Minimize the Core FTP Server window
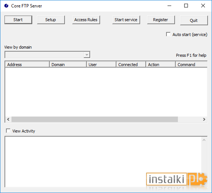This screenshot has height=193, width=212. click(169, 6)
